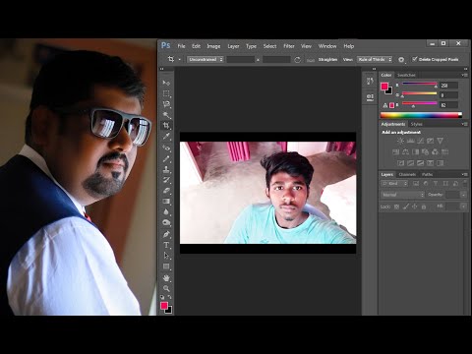The image size is (472, 354).
Task: Swap foreground and background colors in toolbox
Action: tap(170, 297)
